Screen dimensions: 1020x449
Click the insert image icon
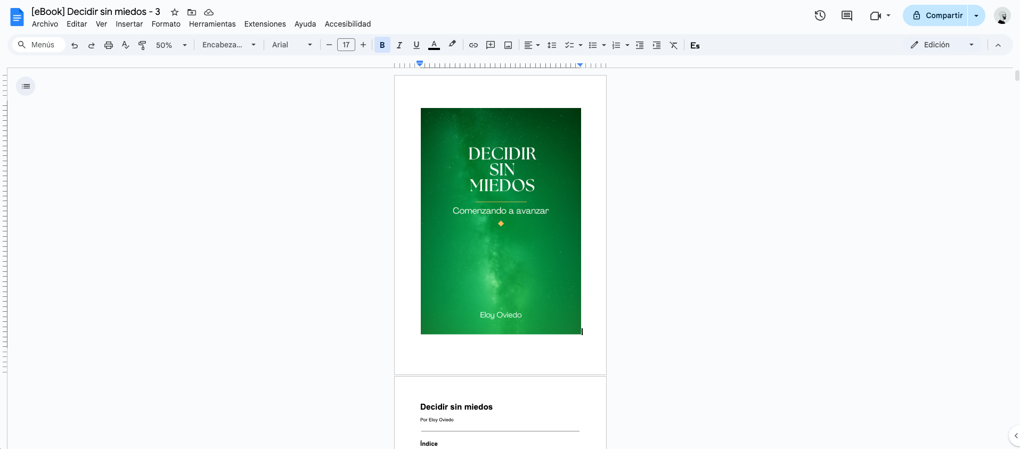pos(508,45)
